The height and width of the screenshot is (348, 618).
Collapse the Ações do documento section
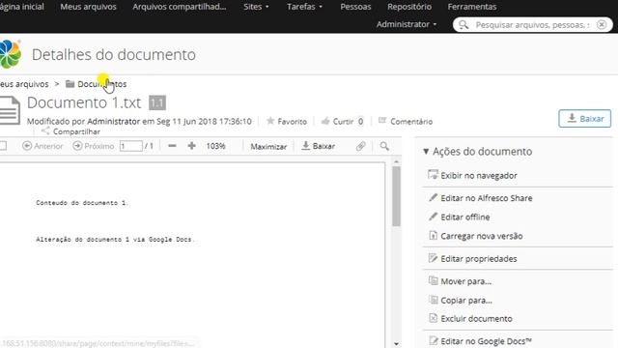[426, 151]
